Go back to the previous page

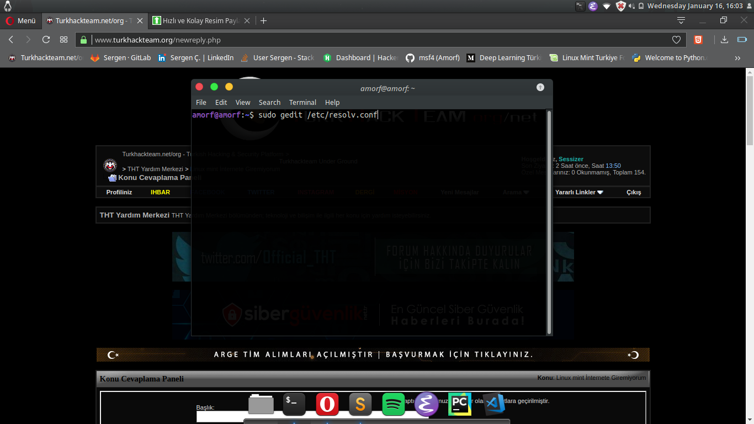pyautogui.click(x=10, y=40)
